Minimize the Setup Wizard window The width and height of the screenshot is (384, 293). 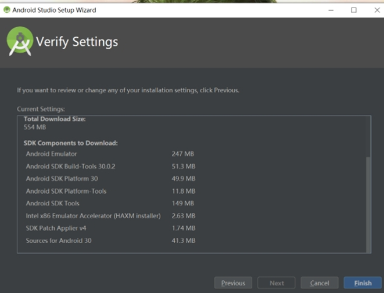(331, 10)
